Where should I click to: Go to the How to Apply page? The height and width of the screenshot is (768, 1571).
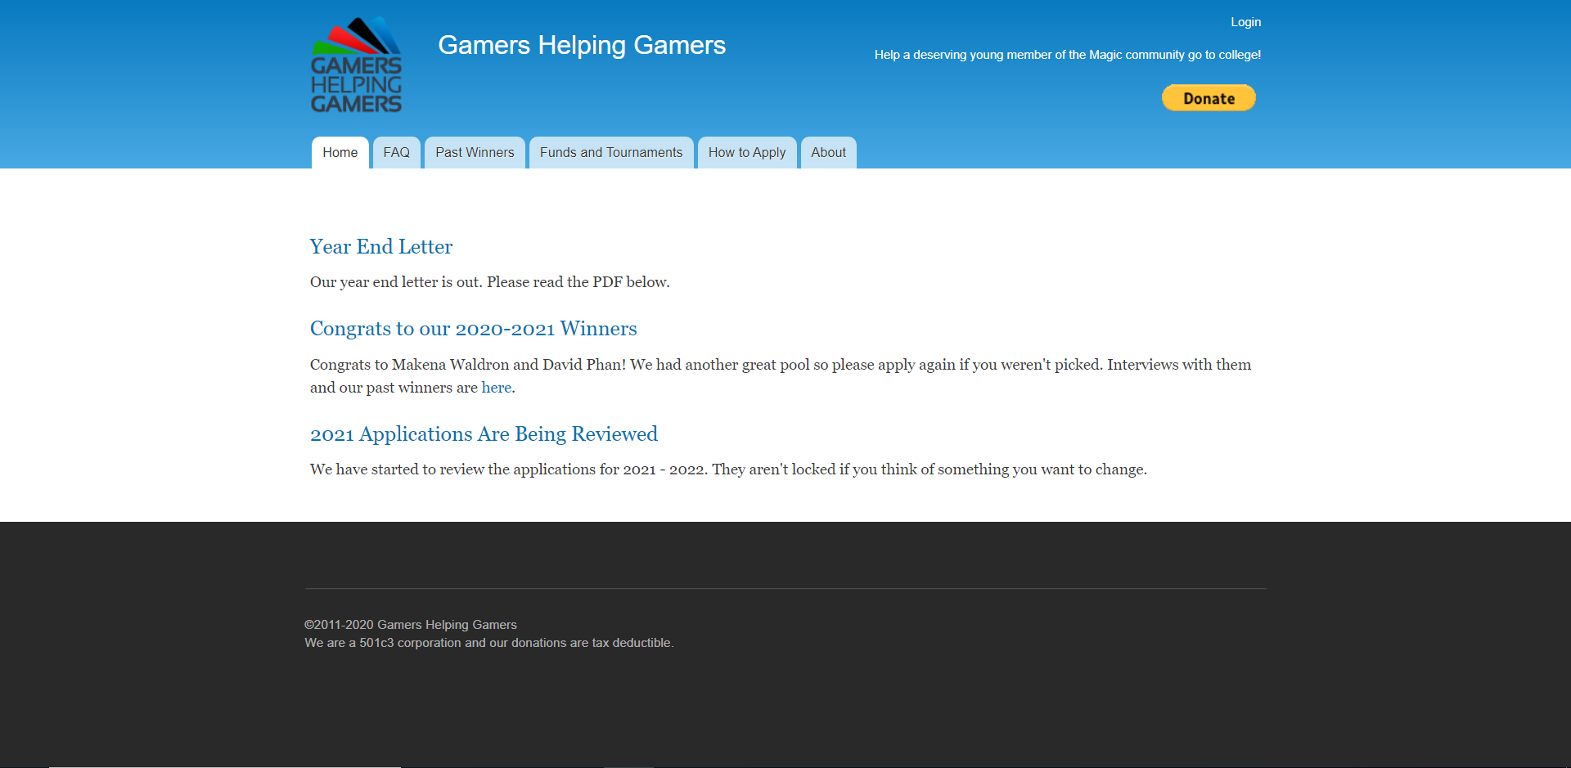(x=747, y=152)
